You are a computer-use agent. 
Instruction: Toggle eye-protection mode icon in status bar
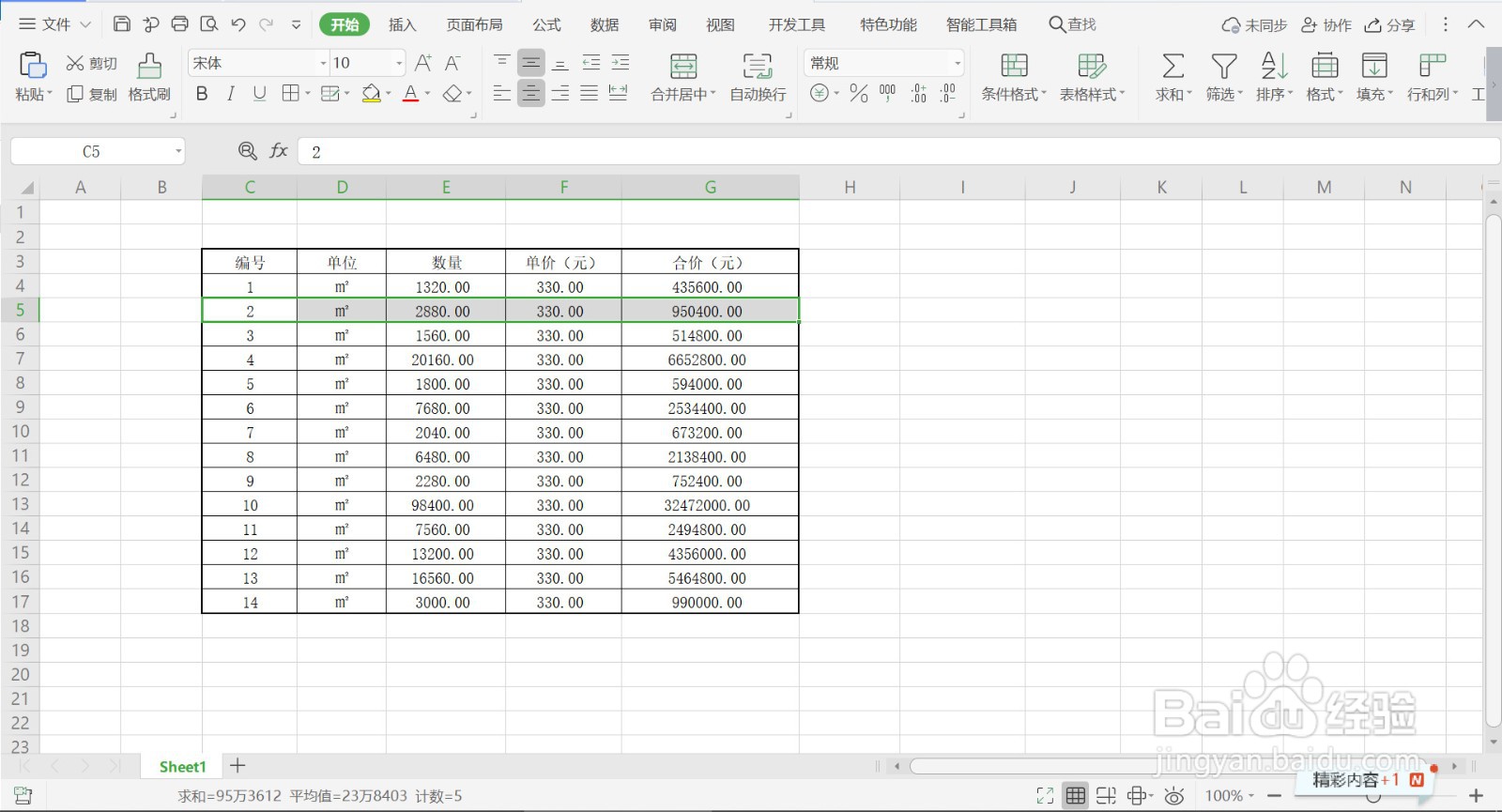[1173, 796]
